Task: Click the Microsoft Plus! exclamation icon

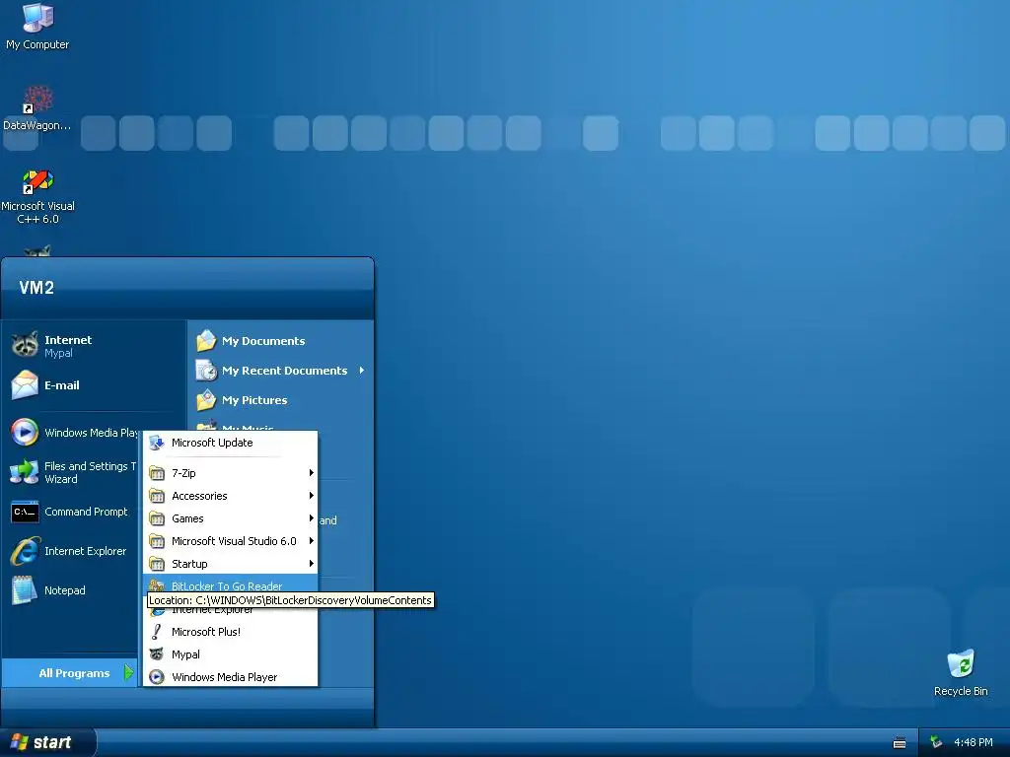Action: click(157, 632)
